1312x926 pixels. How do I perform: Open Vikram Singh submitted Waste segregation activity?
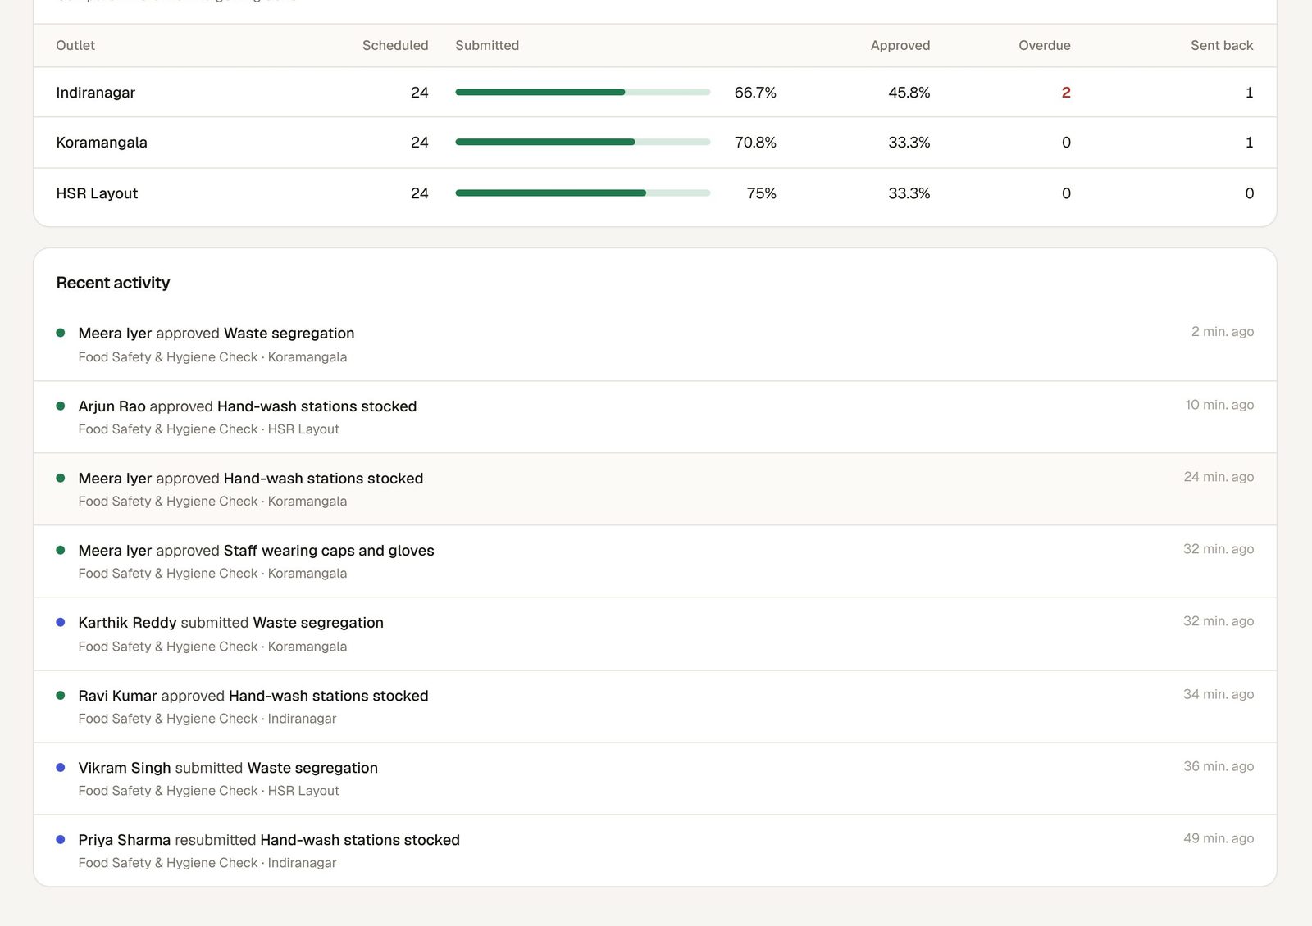click(655, 778)
